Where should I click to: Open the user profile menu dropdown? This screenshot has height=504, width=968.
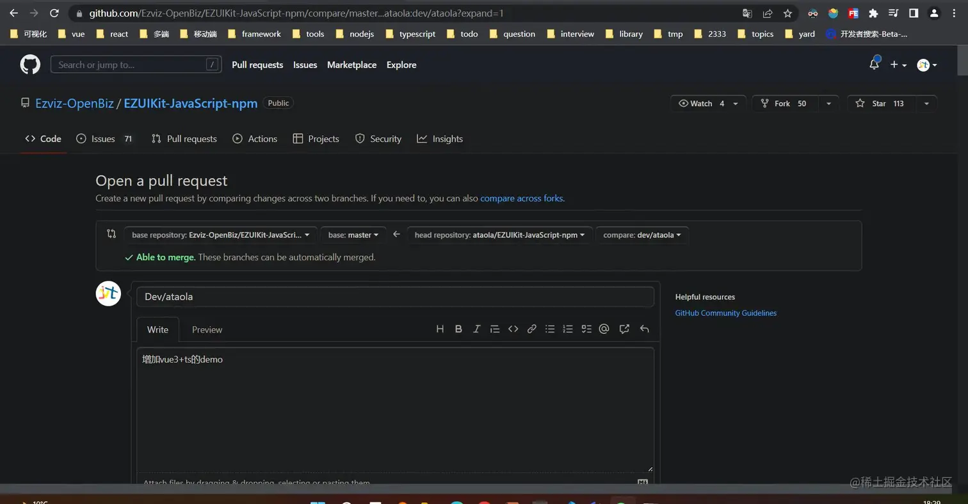(x=927, y=65)
